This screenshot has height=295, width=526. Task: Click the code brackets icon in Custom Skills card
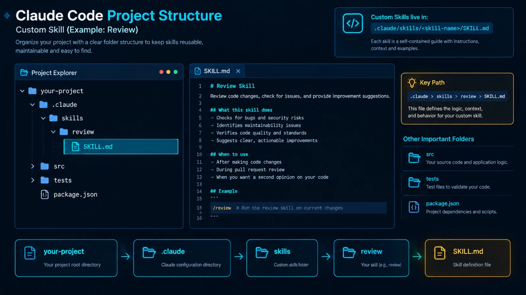(x=353, y=23)
